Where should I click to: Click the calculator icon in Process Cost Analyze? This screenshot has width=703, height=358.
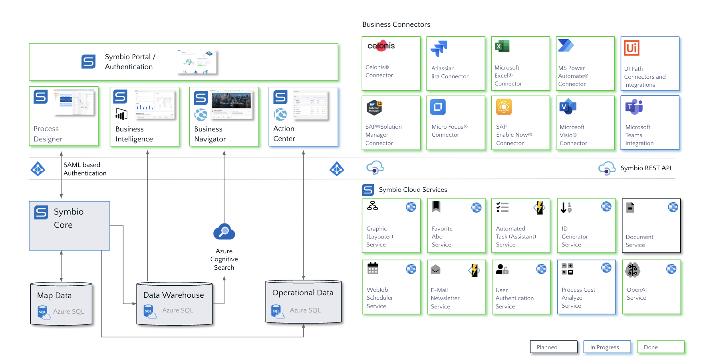point(567,269)
